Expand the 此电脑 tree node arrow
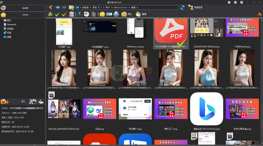The width and height of the screenshot is (263, 146). [2, 29]
